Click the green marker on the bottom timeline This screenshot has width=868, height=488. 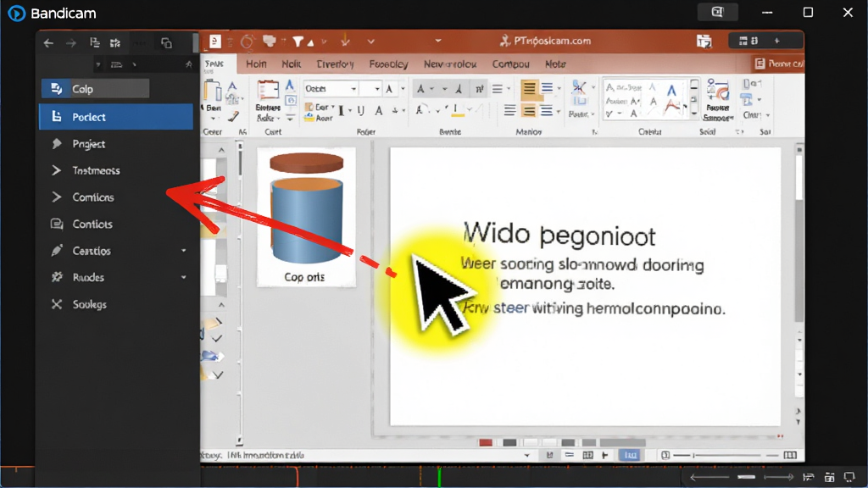click(x=440, y=477)
